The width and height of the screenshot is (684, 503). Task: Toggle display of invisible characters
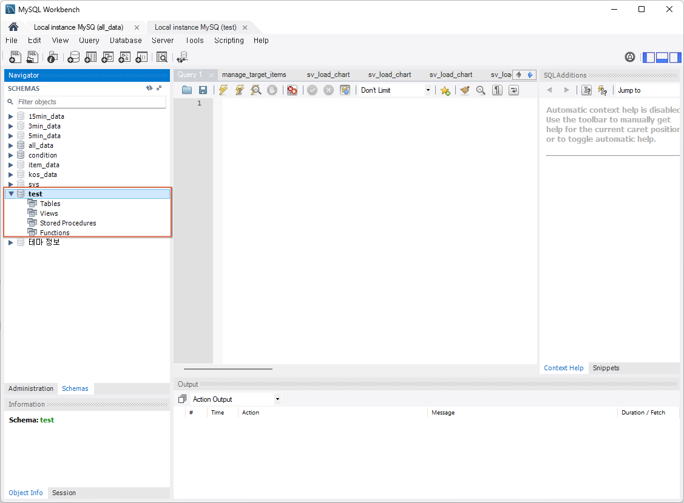(497, 90)
